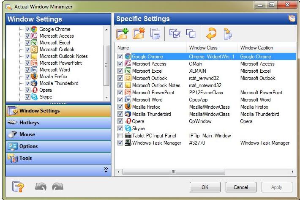Viewport: 300px width, 200px height.
Task: Click the horizontal scrollbar right arrow
Action: point(293,172)
